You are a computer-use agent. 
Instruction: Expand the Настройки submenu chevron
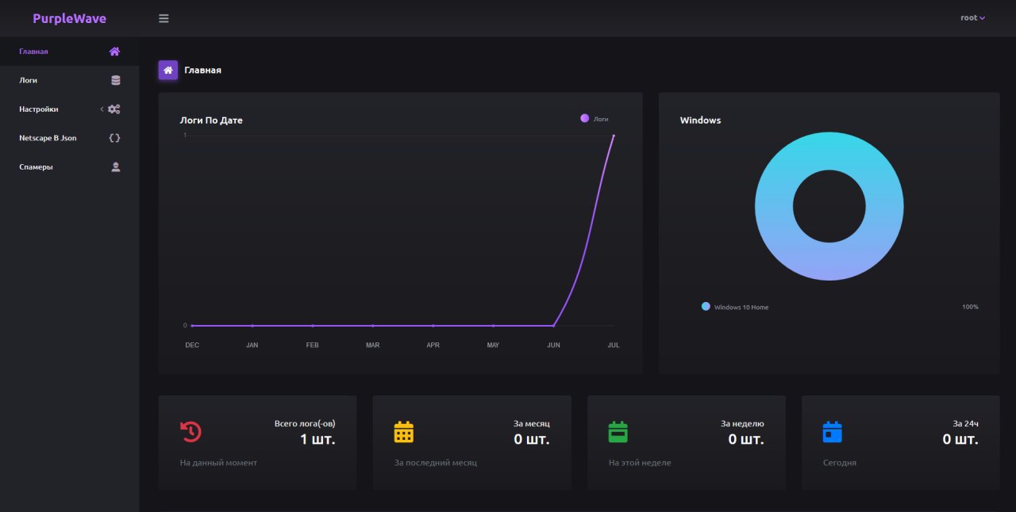(x=102, y=109)
